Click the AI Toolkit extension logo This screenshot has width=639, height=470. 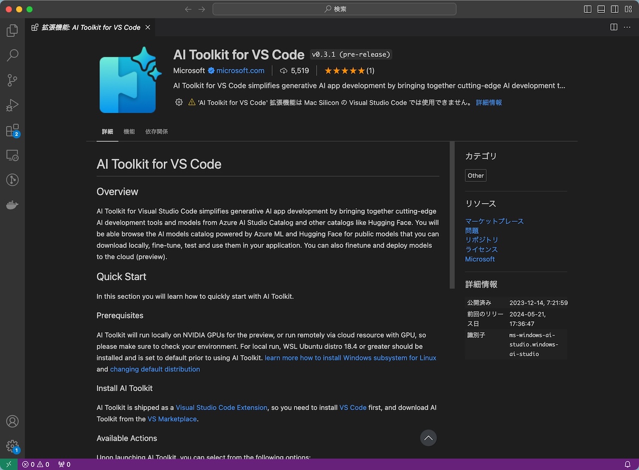131,80
